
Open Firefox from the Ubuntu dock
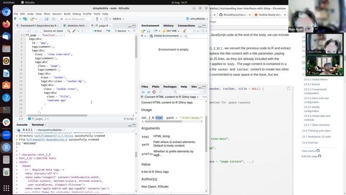(6, 24)
